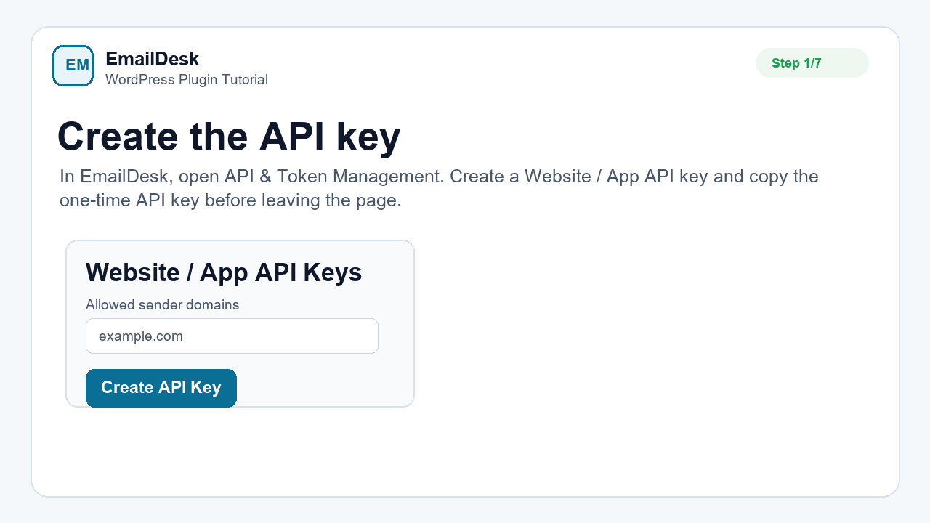The image size is (930, 523).
Task: Click the EM logo icon
Action: point(73,65)
